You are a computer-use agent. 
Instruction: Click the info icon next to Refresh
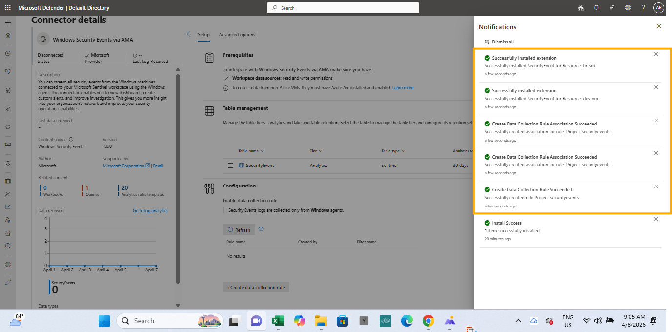pos(261,229)
